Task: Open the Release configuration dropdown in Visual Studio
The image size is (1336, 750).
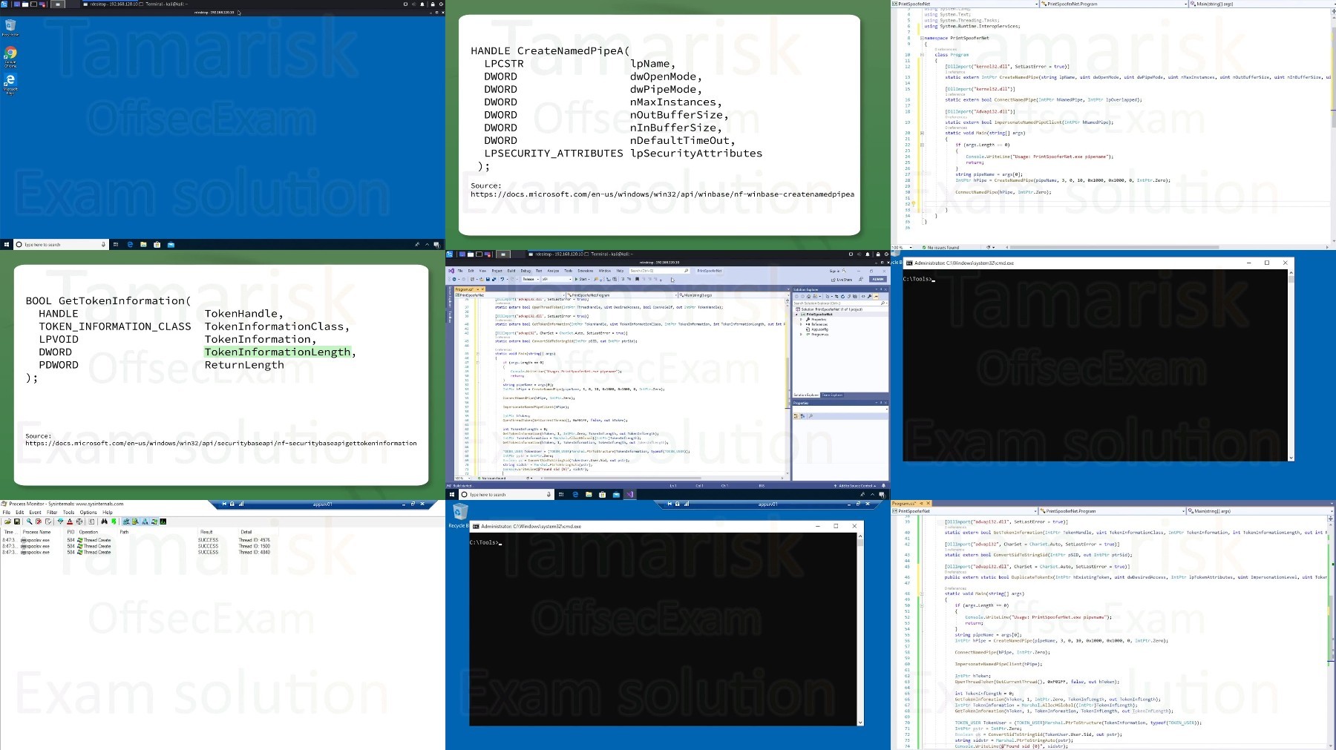Action: [x=531, y=279]
